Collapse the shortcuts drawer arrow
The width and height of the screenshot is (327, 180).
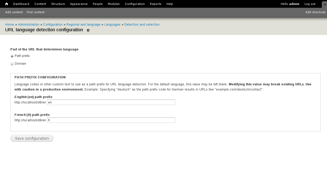(x=324, y=4)
